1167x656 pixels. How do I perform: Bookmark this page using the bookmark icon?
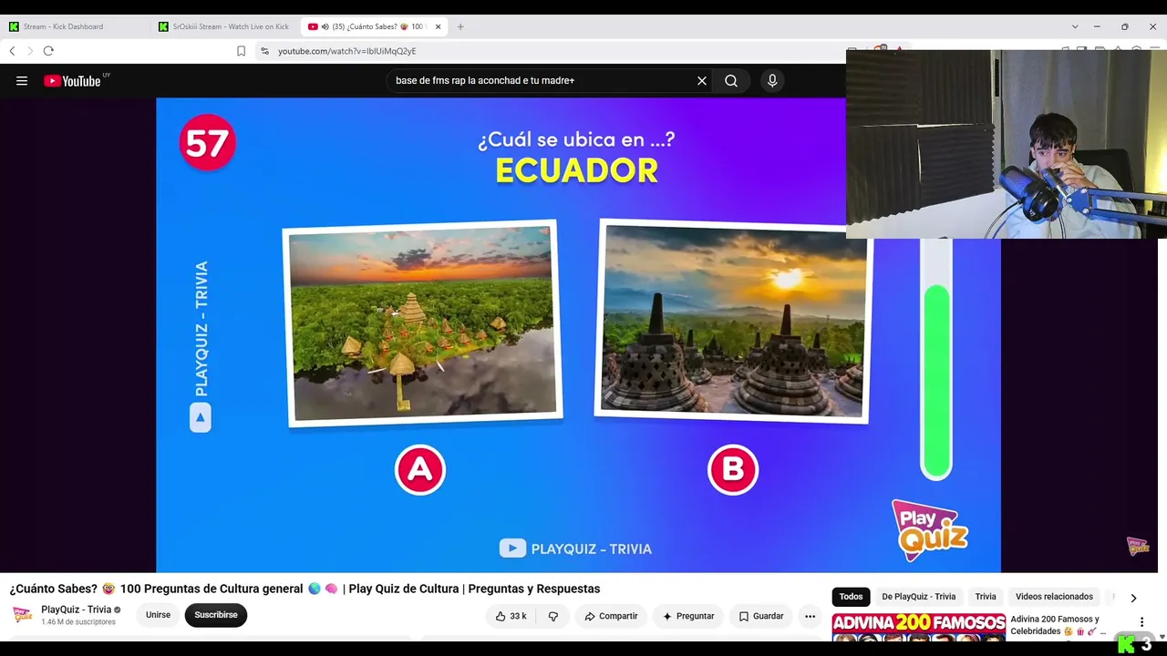pos(241,51)
